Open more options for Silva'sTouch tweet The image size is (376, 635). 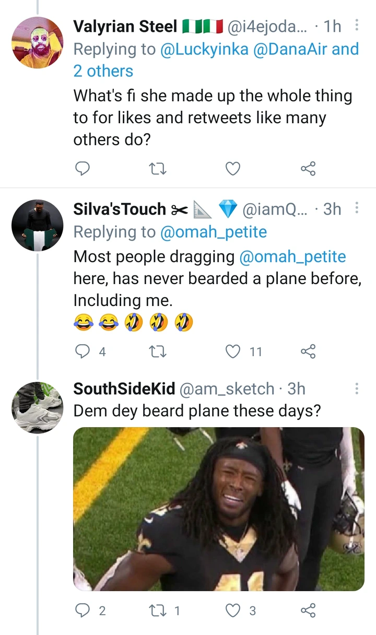[x=357, y=208]
